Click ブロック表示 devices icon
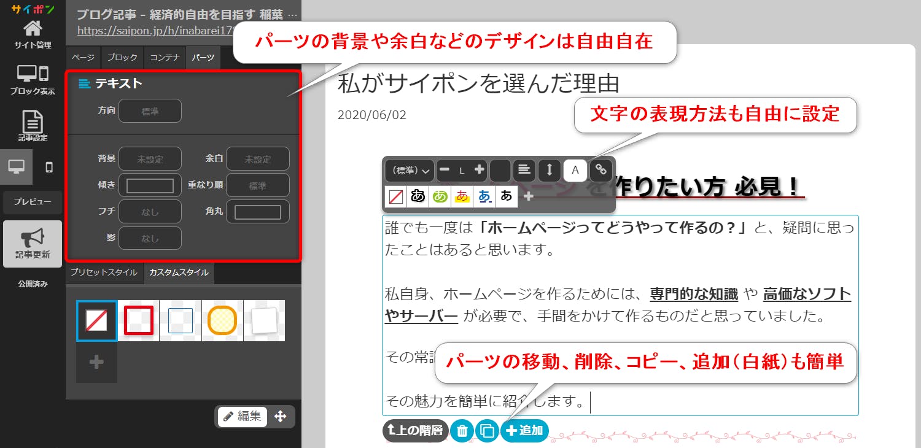The height and width of the screenshot is (448, 921). coord(33,80)
